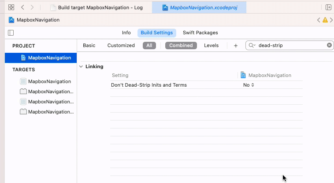Show All build settings
334x183 pixels.
(x=149, y=45)
